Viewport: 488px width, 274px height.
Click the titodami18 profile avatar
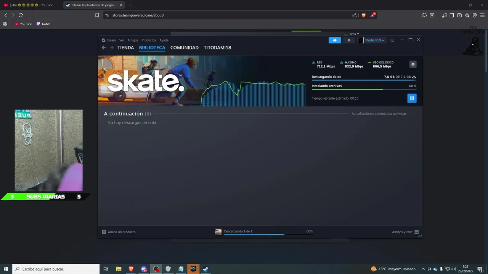pos(360,40)
